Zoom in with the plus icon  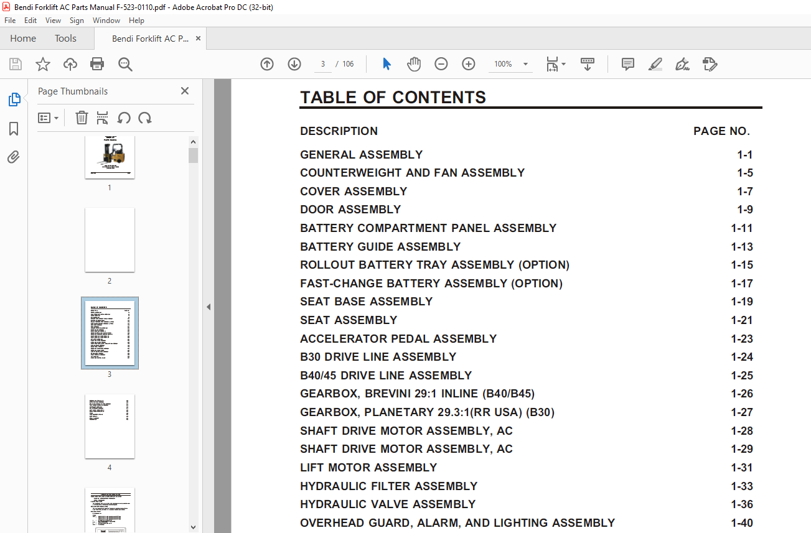469,64
